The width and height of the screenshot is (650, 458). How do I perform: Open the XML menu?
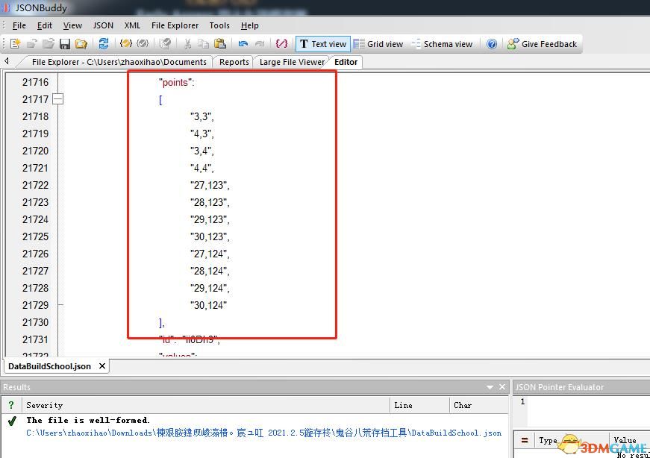(132, 25)
